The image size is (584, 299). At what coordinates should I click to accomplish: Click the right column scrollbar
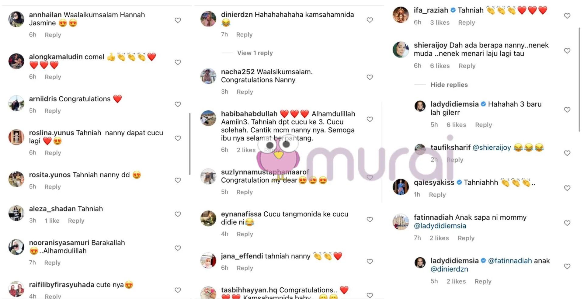(x=579, y=80)
